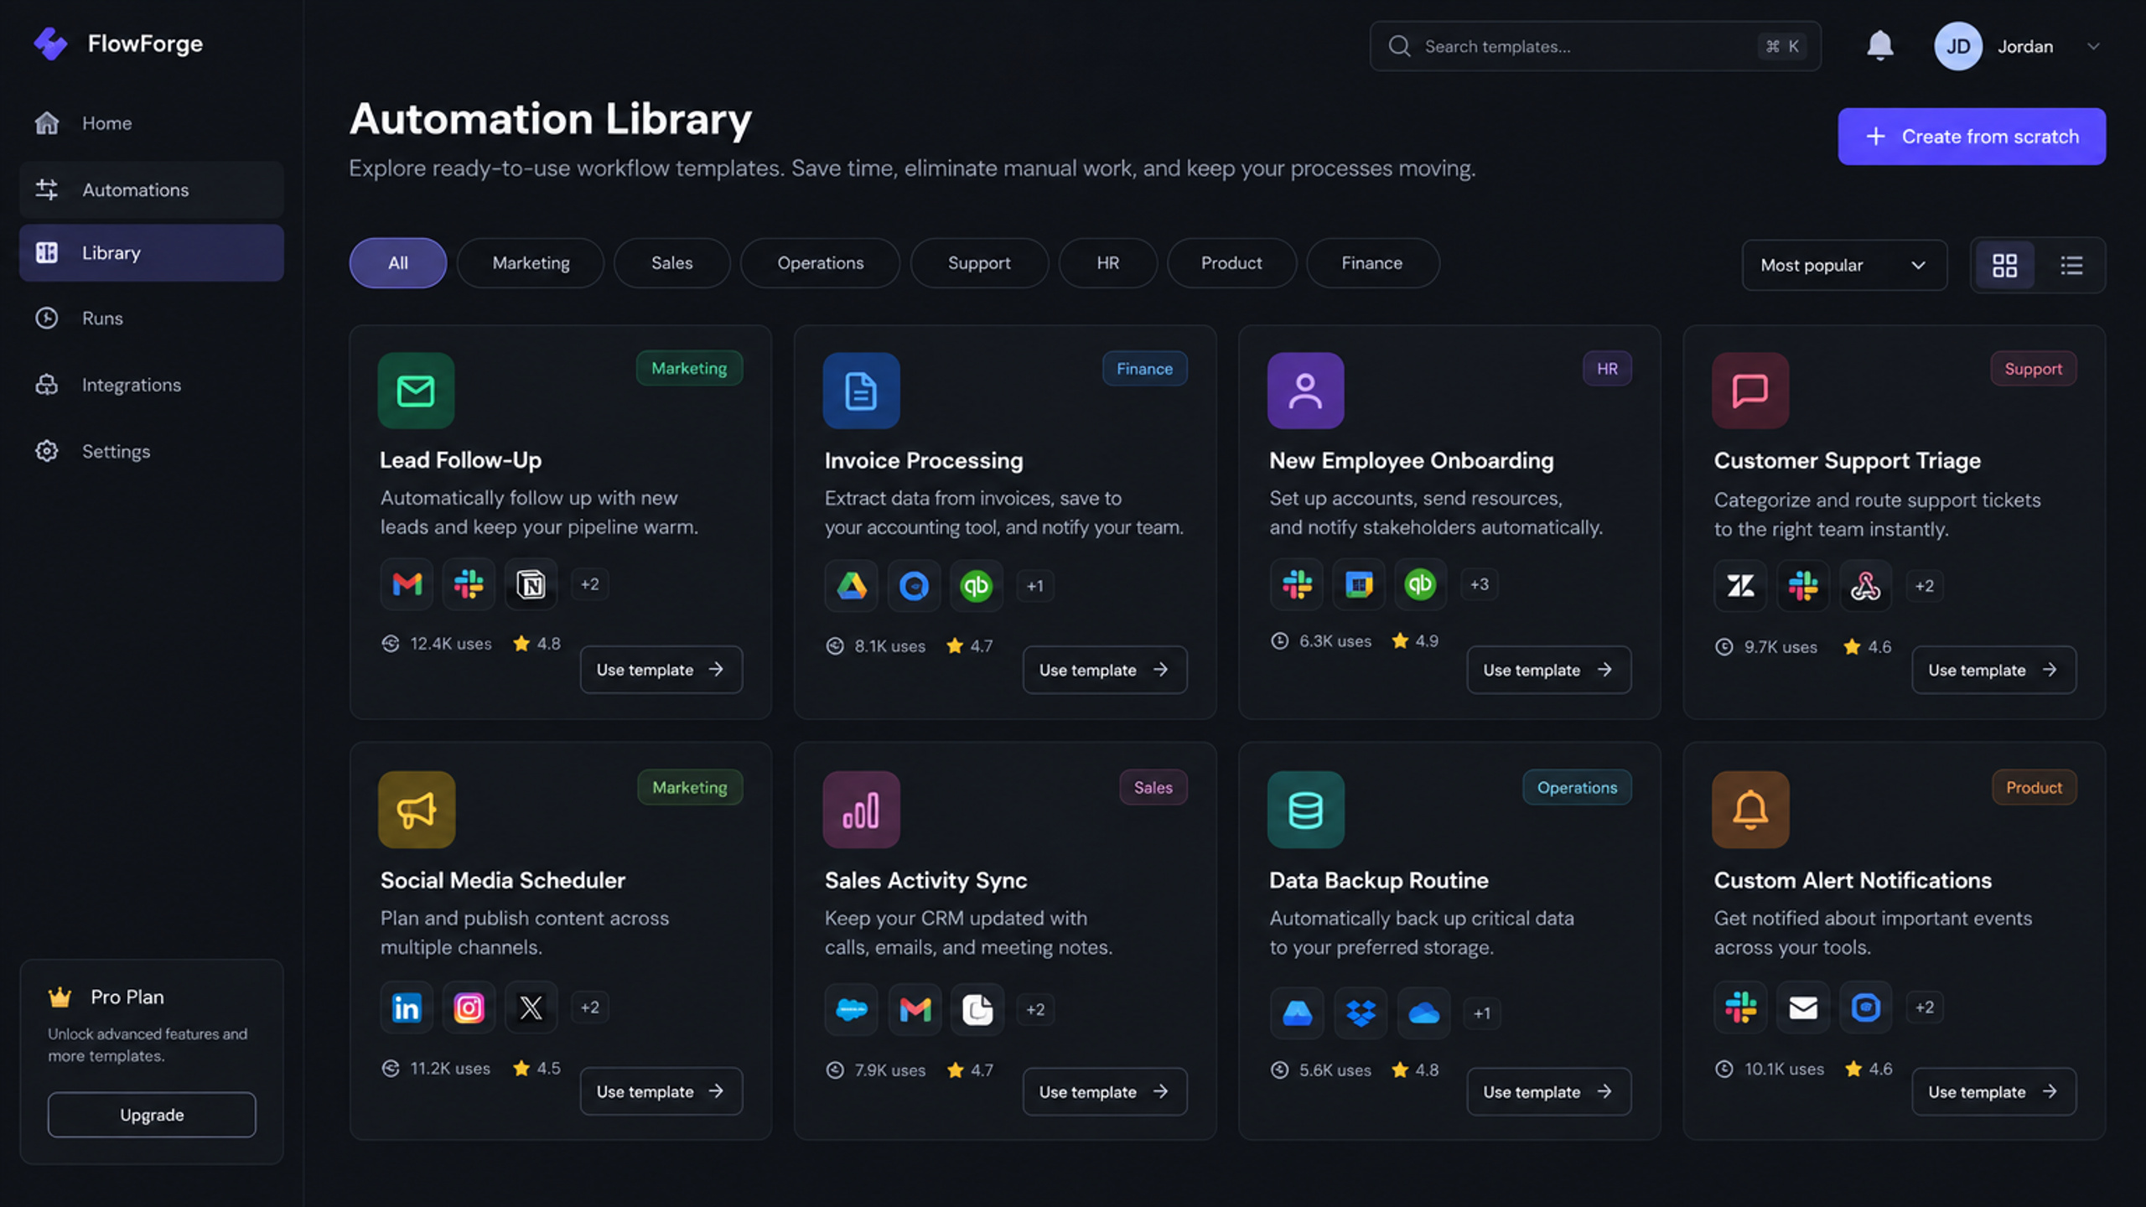Click the FlowForge logo icon
2146x1207 pixels.
(x=50, y=44)
